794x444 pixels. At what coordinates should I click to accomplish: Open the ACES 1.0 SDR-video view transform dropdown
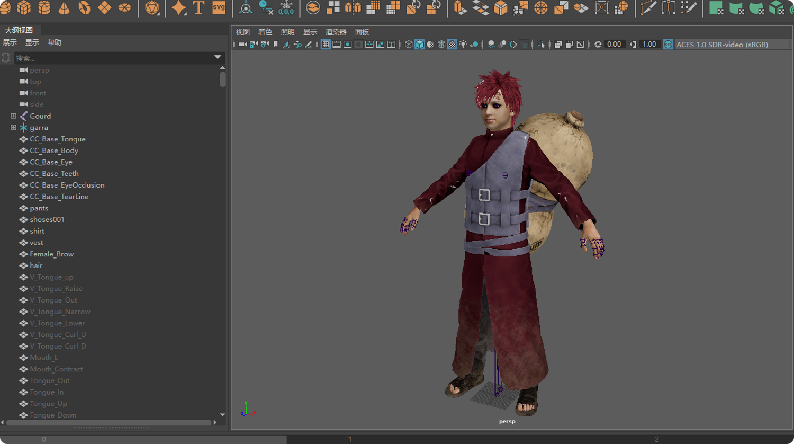pyautogui.click(x=733, y=45)
